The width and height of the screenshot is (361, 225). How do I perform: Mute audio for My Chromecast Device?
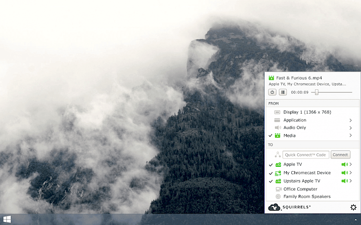344,173
